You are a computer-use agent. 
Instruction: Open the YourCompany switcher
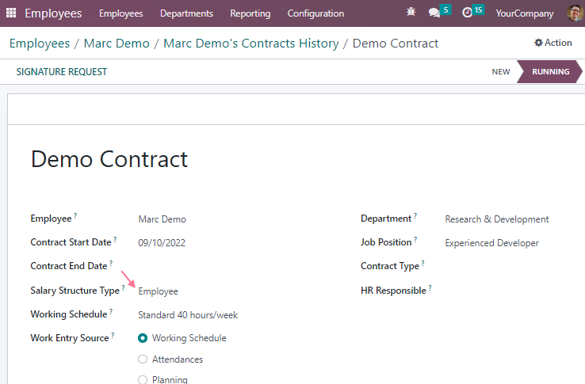point(524,13)
